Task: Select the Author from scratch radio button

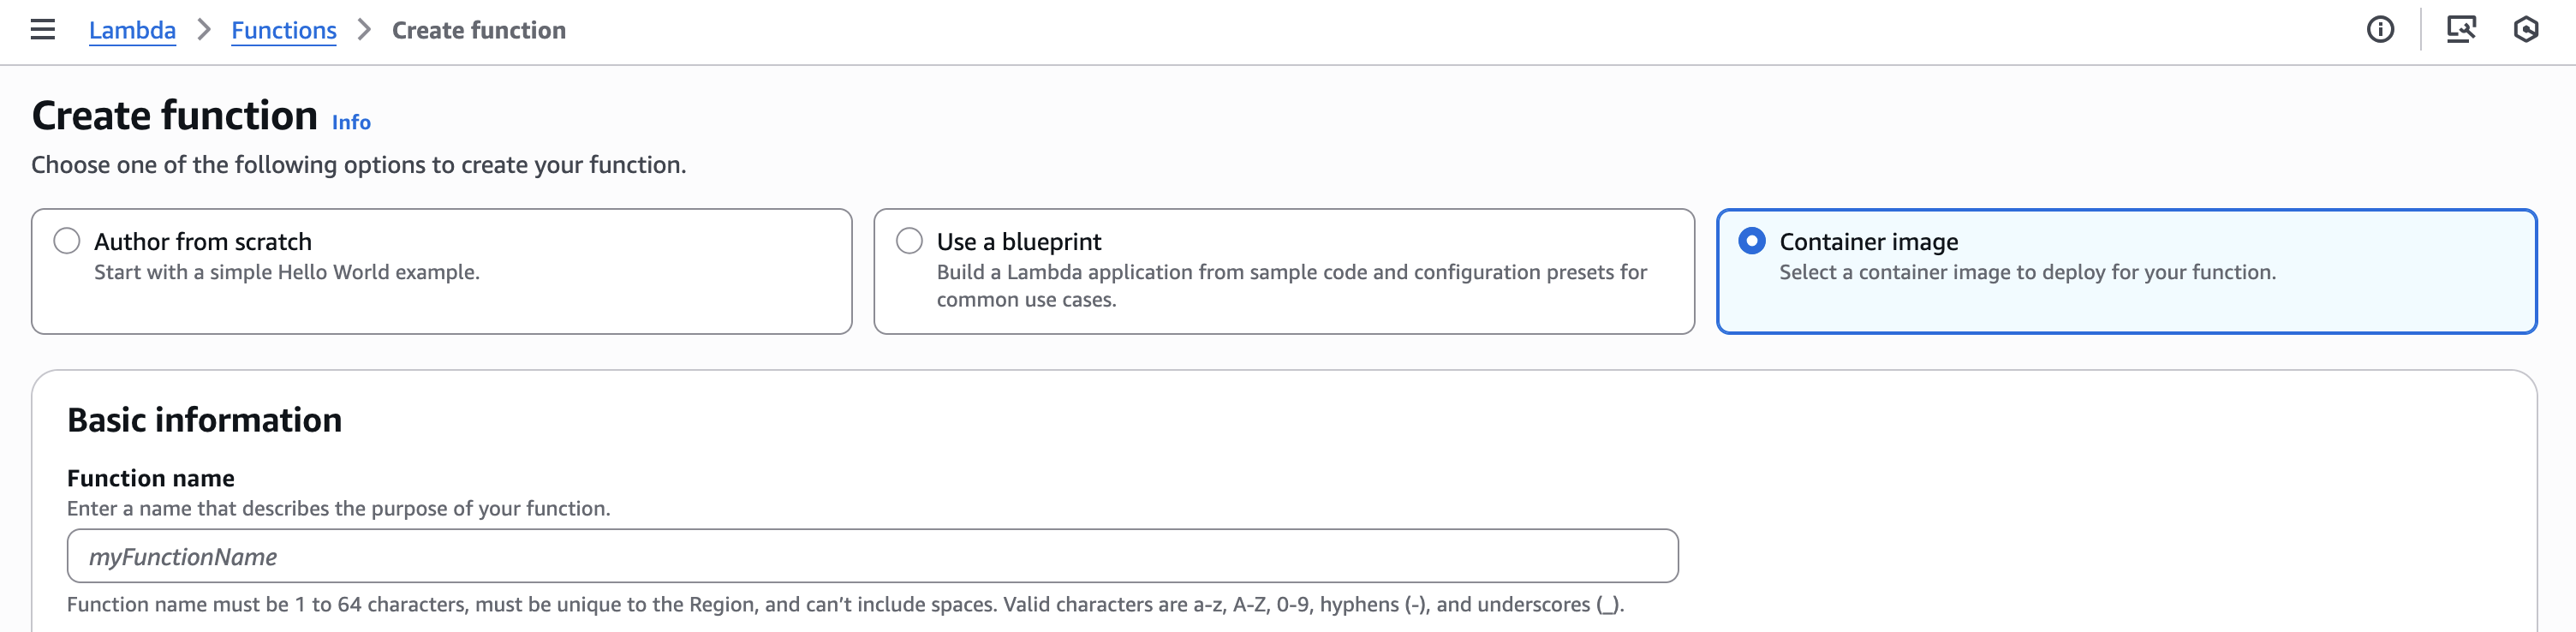Action: (67, 241)
